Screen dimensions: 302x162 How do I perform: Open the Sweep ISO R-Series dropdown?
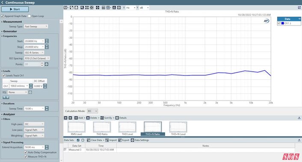pos(34,52)
